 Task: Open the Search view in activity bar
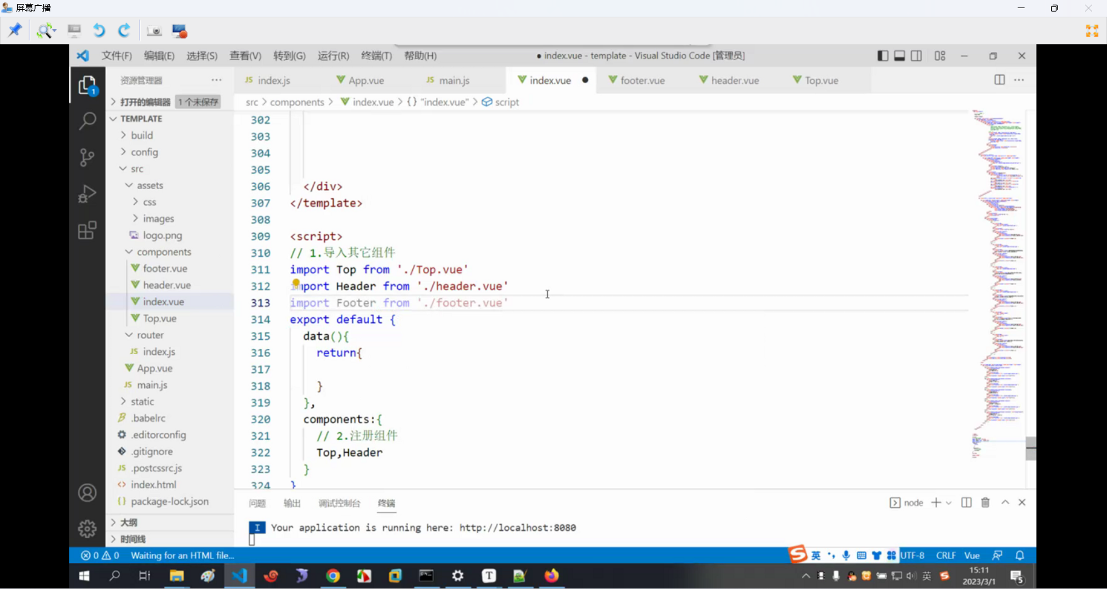point(87,121)
